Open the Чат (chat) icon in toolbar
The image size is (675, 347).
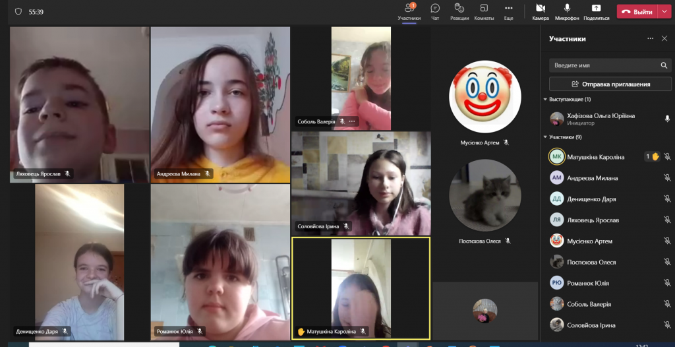[x=435, y=9]
